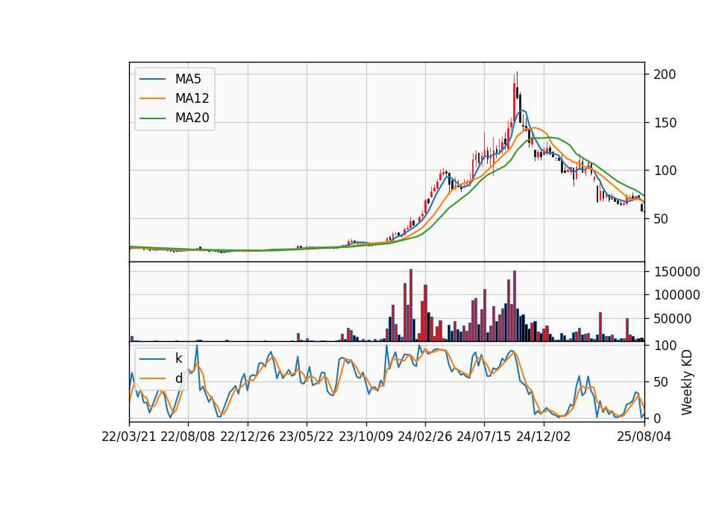
Task: Click the 150000 volume axis label
Action: coord(676,272)
